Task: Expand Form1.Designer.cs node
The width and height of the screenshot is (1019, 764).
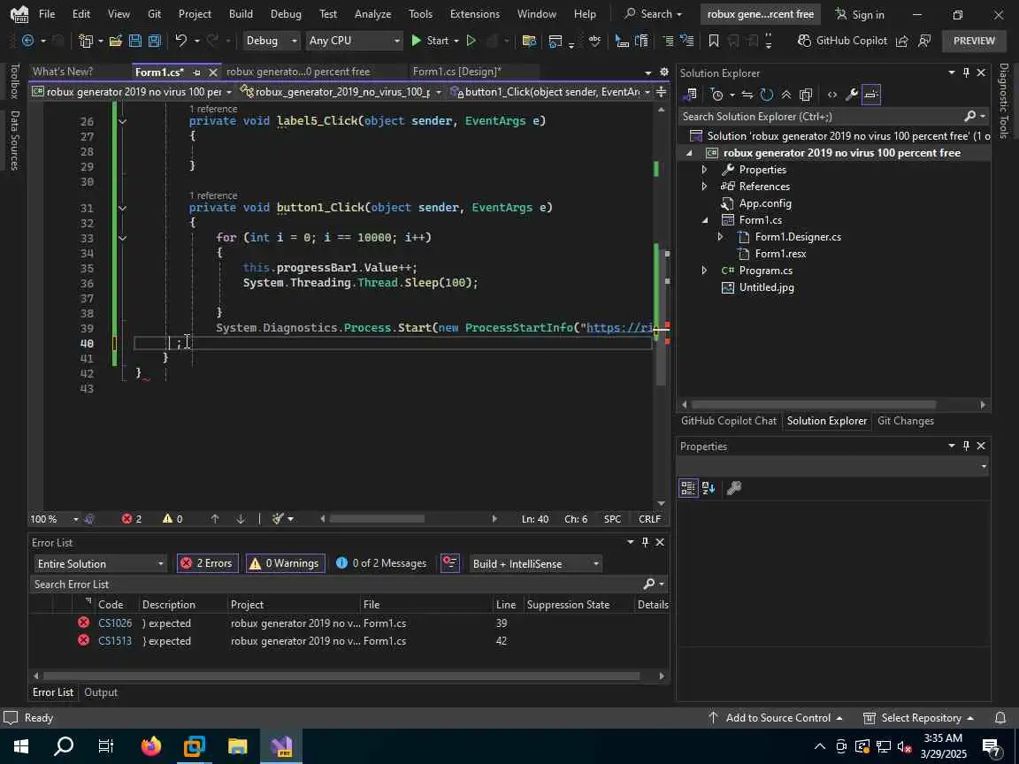Action: coord(720,237)
